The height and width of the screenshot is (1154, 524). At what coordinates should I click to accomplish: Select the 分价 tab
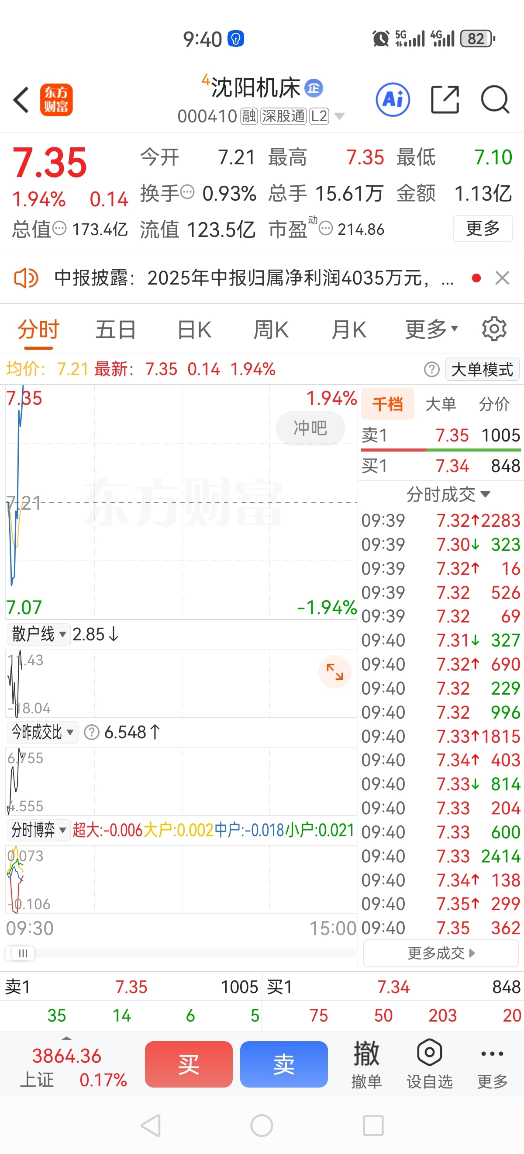pos(494,404)
